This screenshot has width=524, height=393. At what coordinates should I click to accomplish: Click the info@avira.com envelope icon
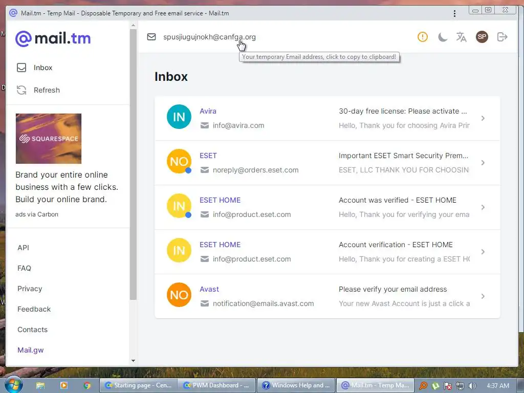click(205, 126)
